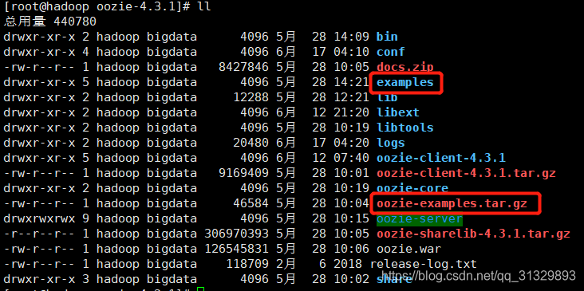
Task: Click the time 21:20 in libext row
Action: pos(351,112)
